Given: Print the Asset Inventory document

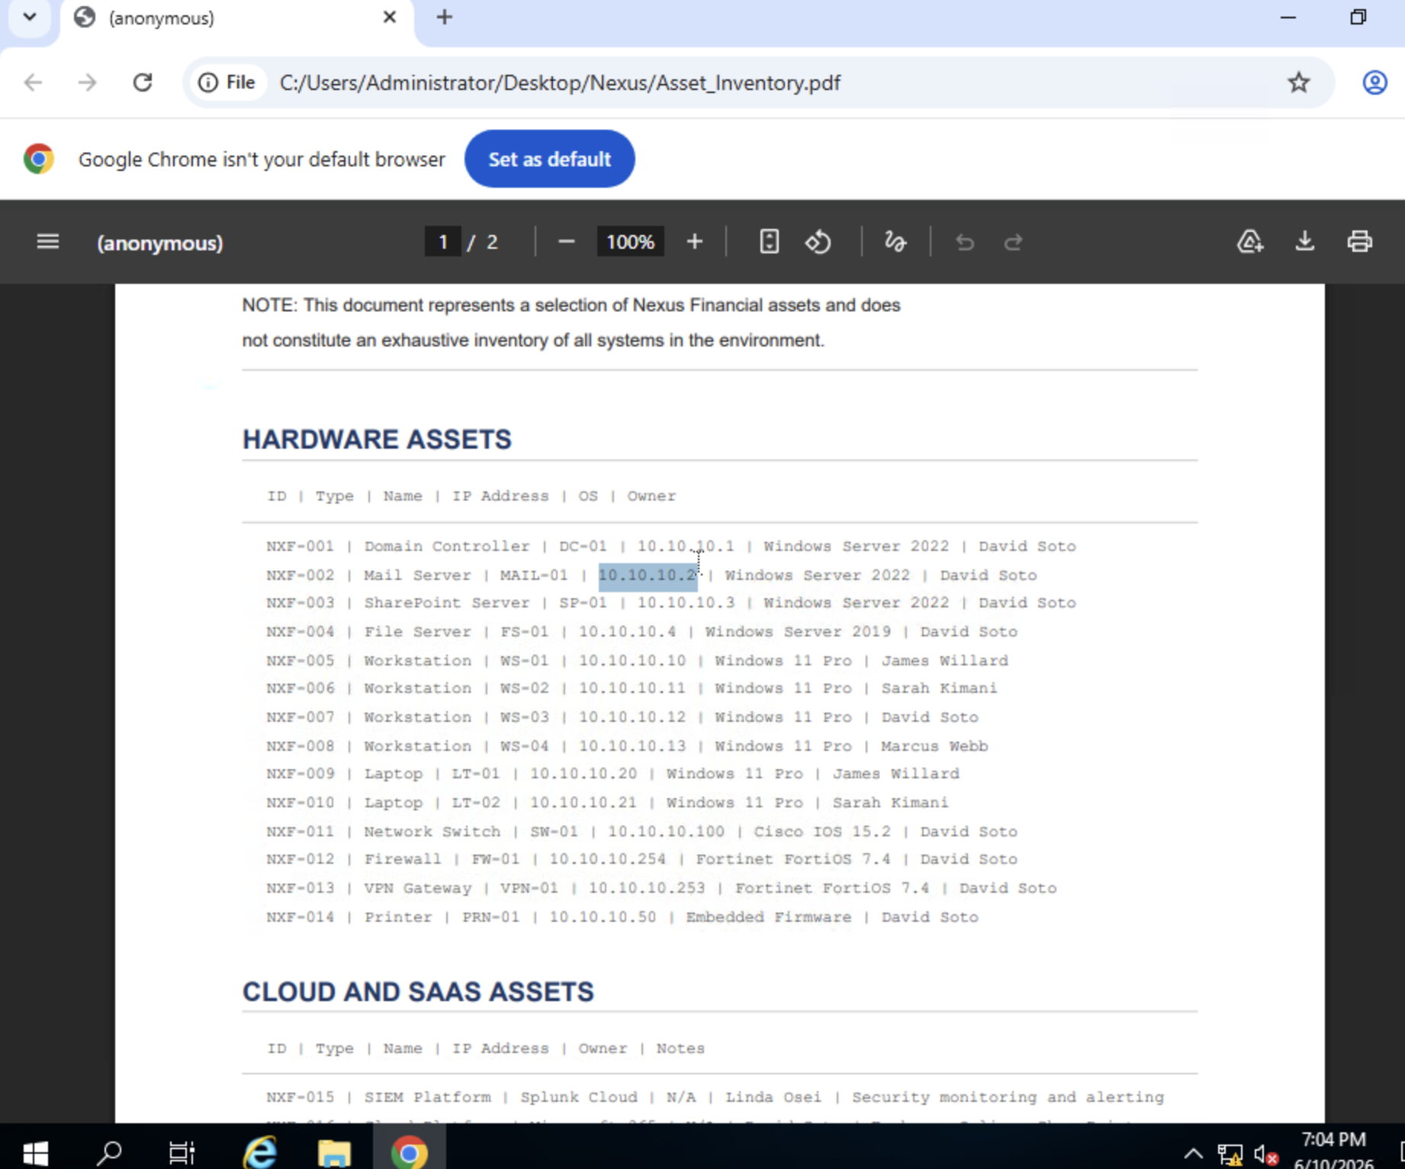Looking at the screenshot, I should (1359, 242).
